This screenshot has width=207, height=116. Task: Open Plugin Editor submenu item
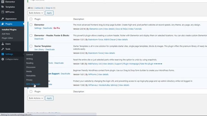(x=7, y=38)
